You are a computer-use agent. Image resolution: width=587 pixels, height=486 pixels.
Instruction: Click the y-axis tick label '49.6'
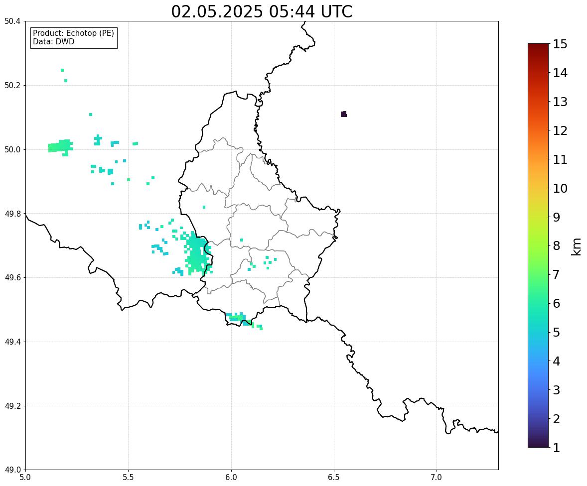pos(12,277)
